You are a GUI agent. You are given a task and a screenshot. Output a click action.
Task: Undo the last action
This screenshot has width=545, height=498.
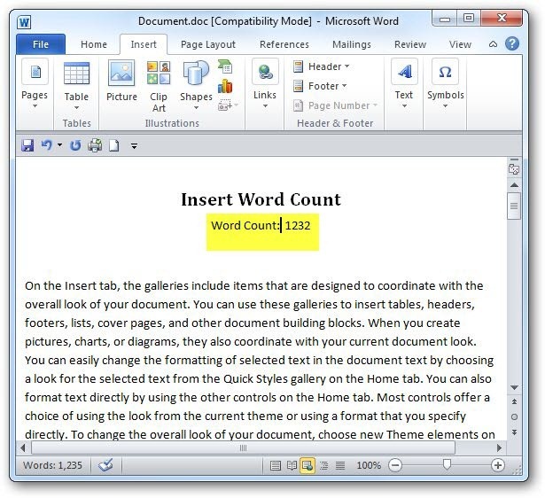tap(46, 145)
